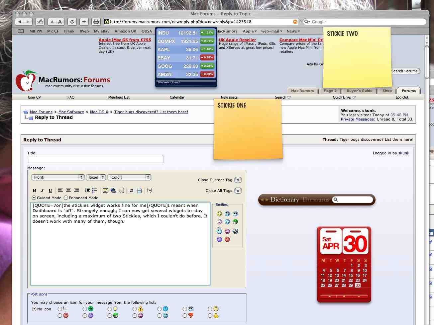This screenshot has height=325, width=434.
Task: Choose the thumbs down post icon
Action: (191, 316)
